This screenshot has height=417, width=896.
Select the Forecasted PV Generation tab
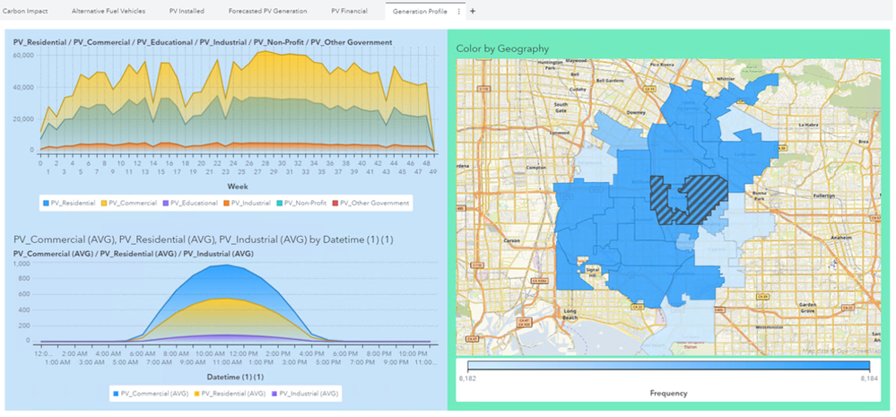[267, 11]
